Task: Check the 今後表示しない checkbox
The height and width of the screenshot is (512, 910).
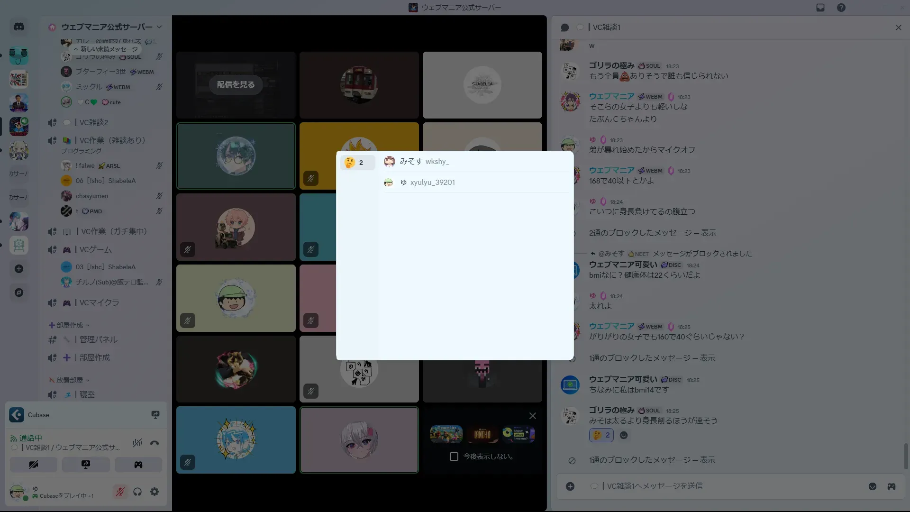Action: [454, 457]
